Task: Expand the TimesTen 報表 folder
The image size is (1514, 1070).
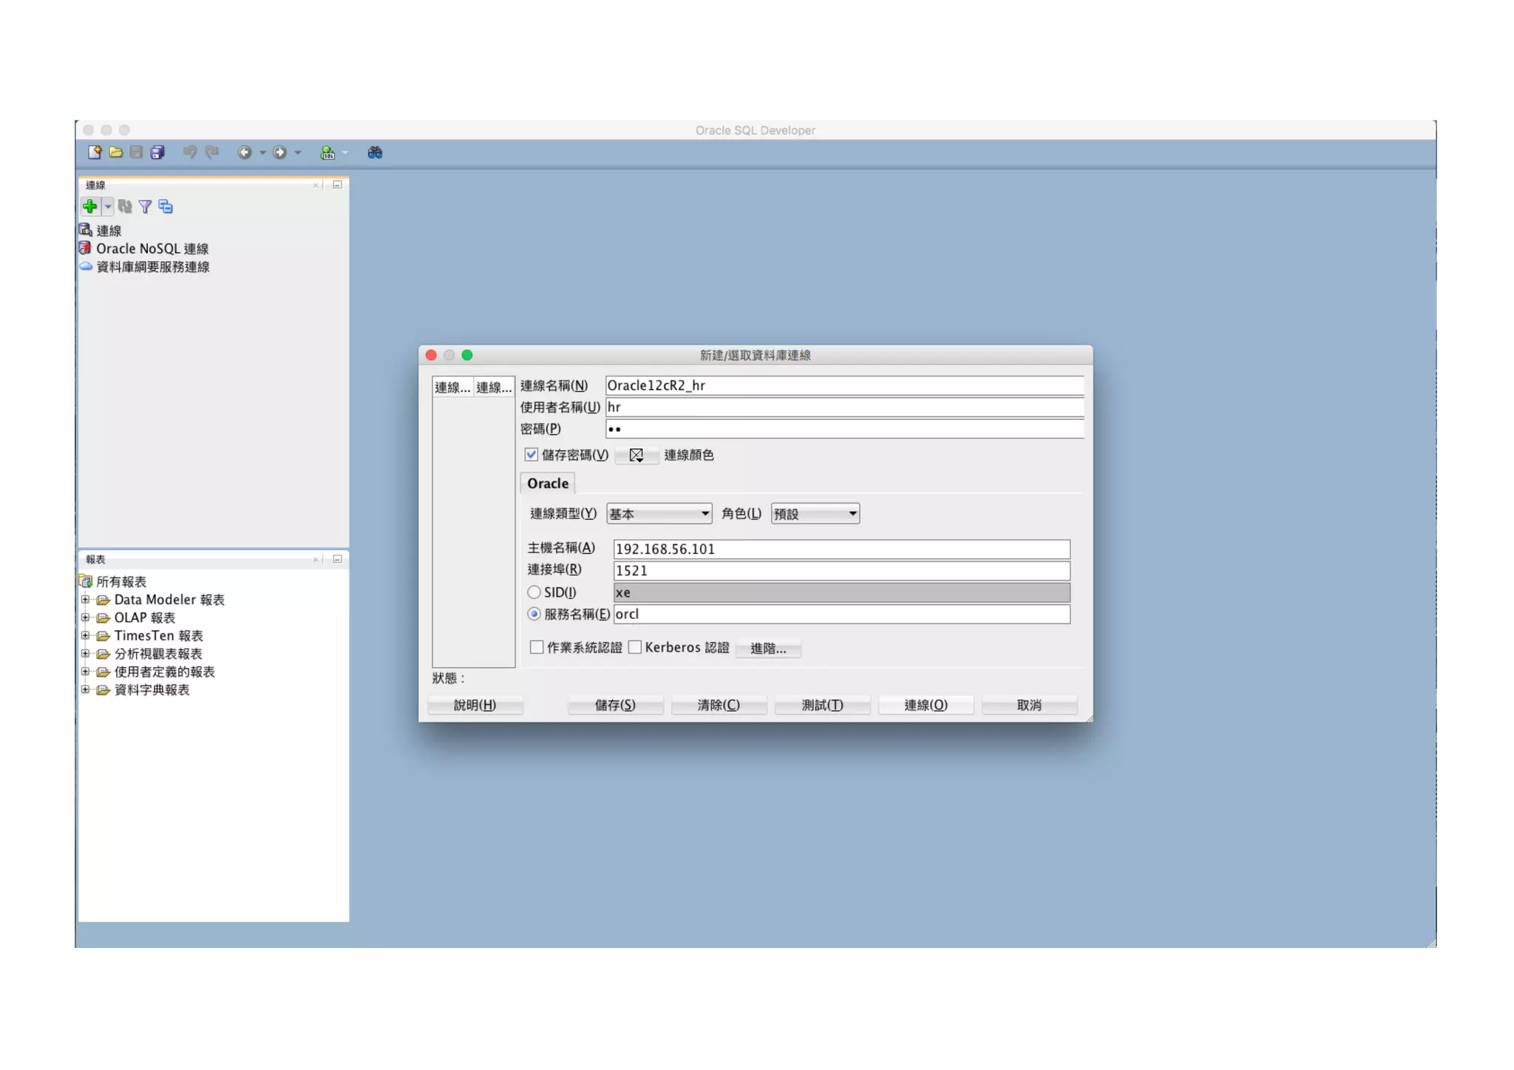Action: pyautogui.click(x=85, y=635)
